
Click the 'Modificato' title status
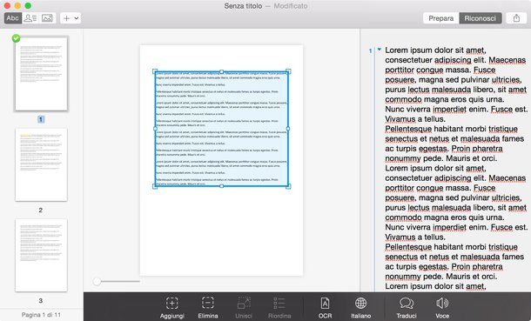291,6
